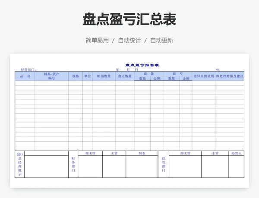The image size is (259, 198).
Task: Click 部主管 header under 财务部门
Action: [90, 153]
